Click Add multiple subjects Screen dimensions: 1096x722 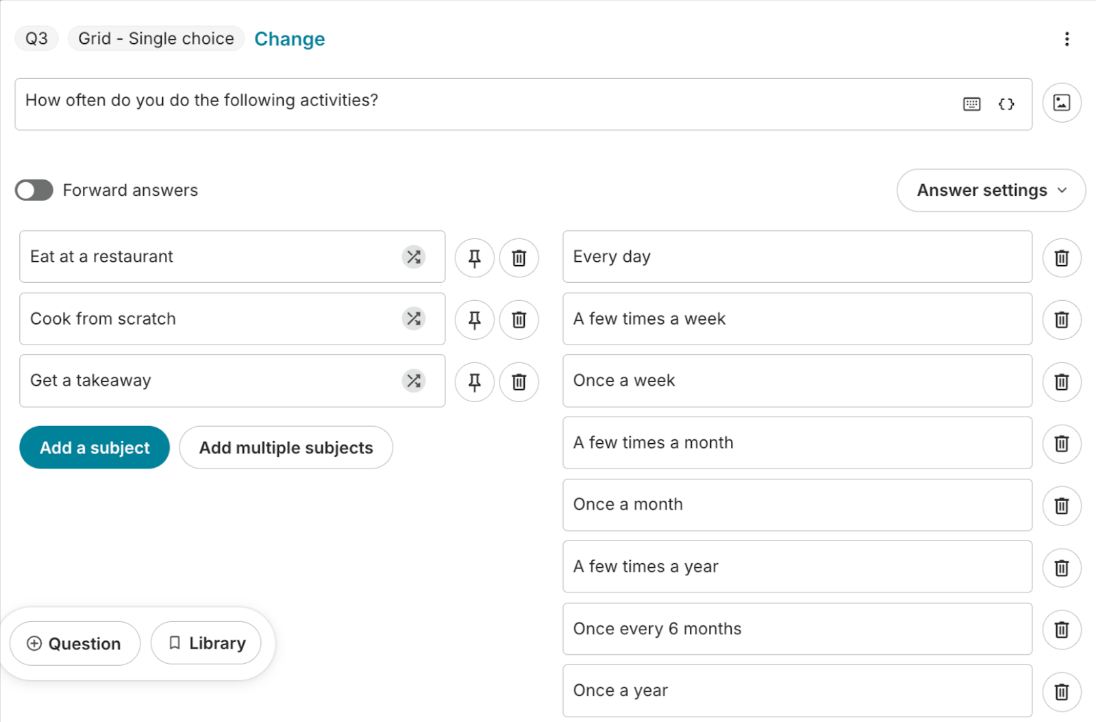click(x=286, y=447)
